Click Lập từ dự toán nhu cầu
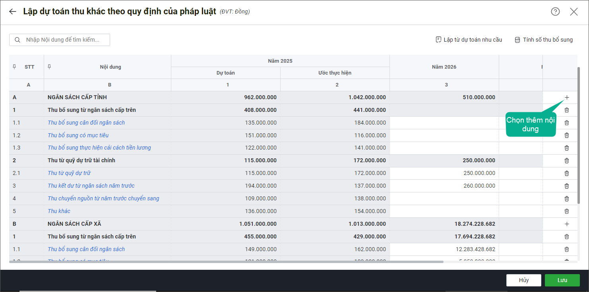 (469, 40)
